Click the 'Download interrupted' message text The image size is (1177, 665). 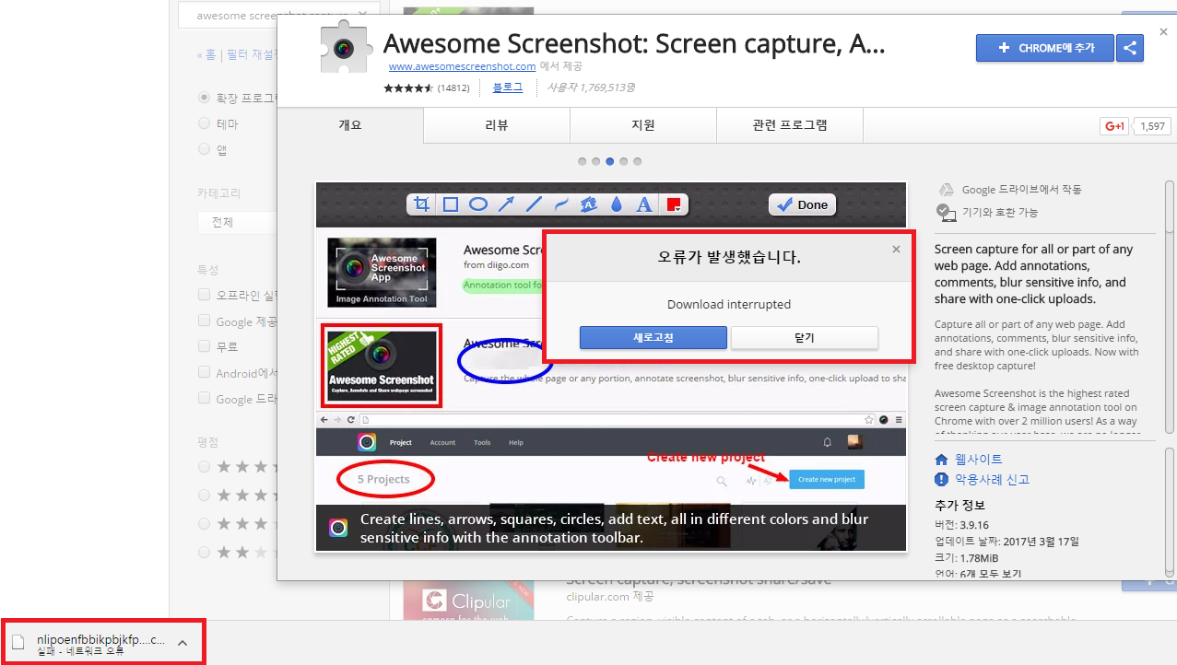[x=729, y=304]
